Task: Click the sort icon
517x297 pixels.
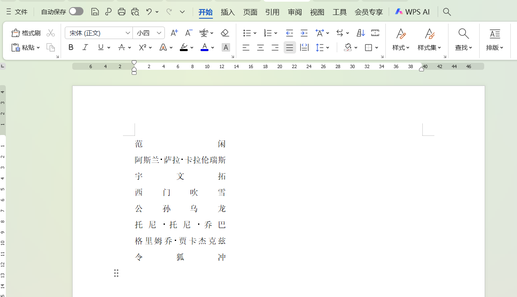Action: pos(360,33)
